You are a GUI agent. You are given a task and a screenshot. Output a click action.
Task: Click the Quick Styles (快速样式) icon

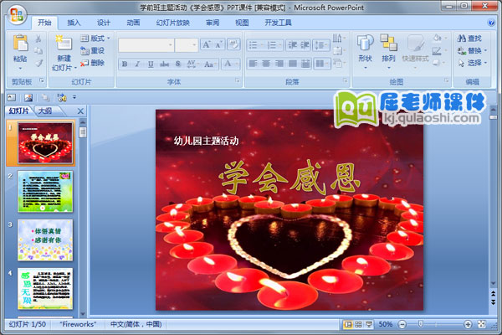(x=415, y=43)
